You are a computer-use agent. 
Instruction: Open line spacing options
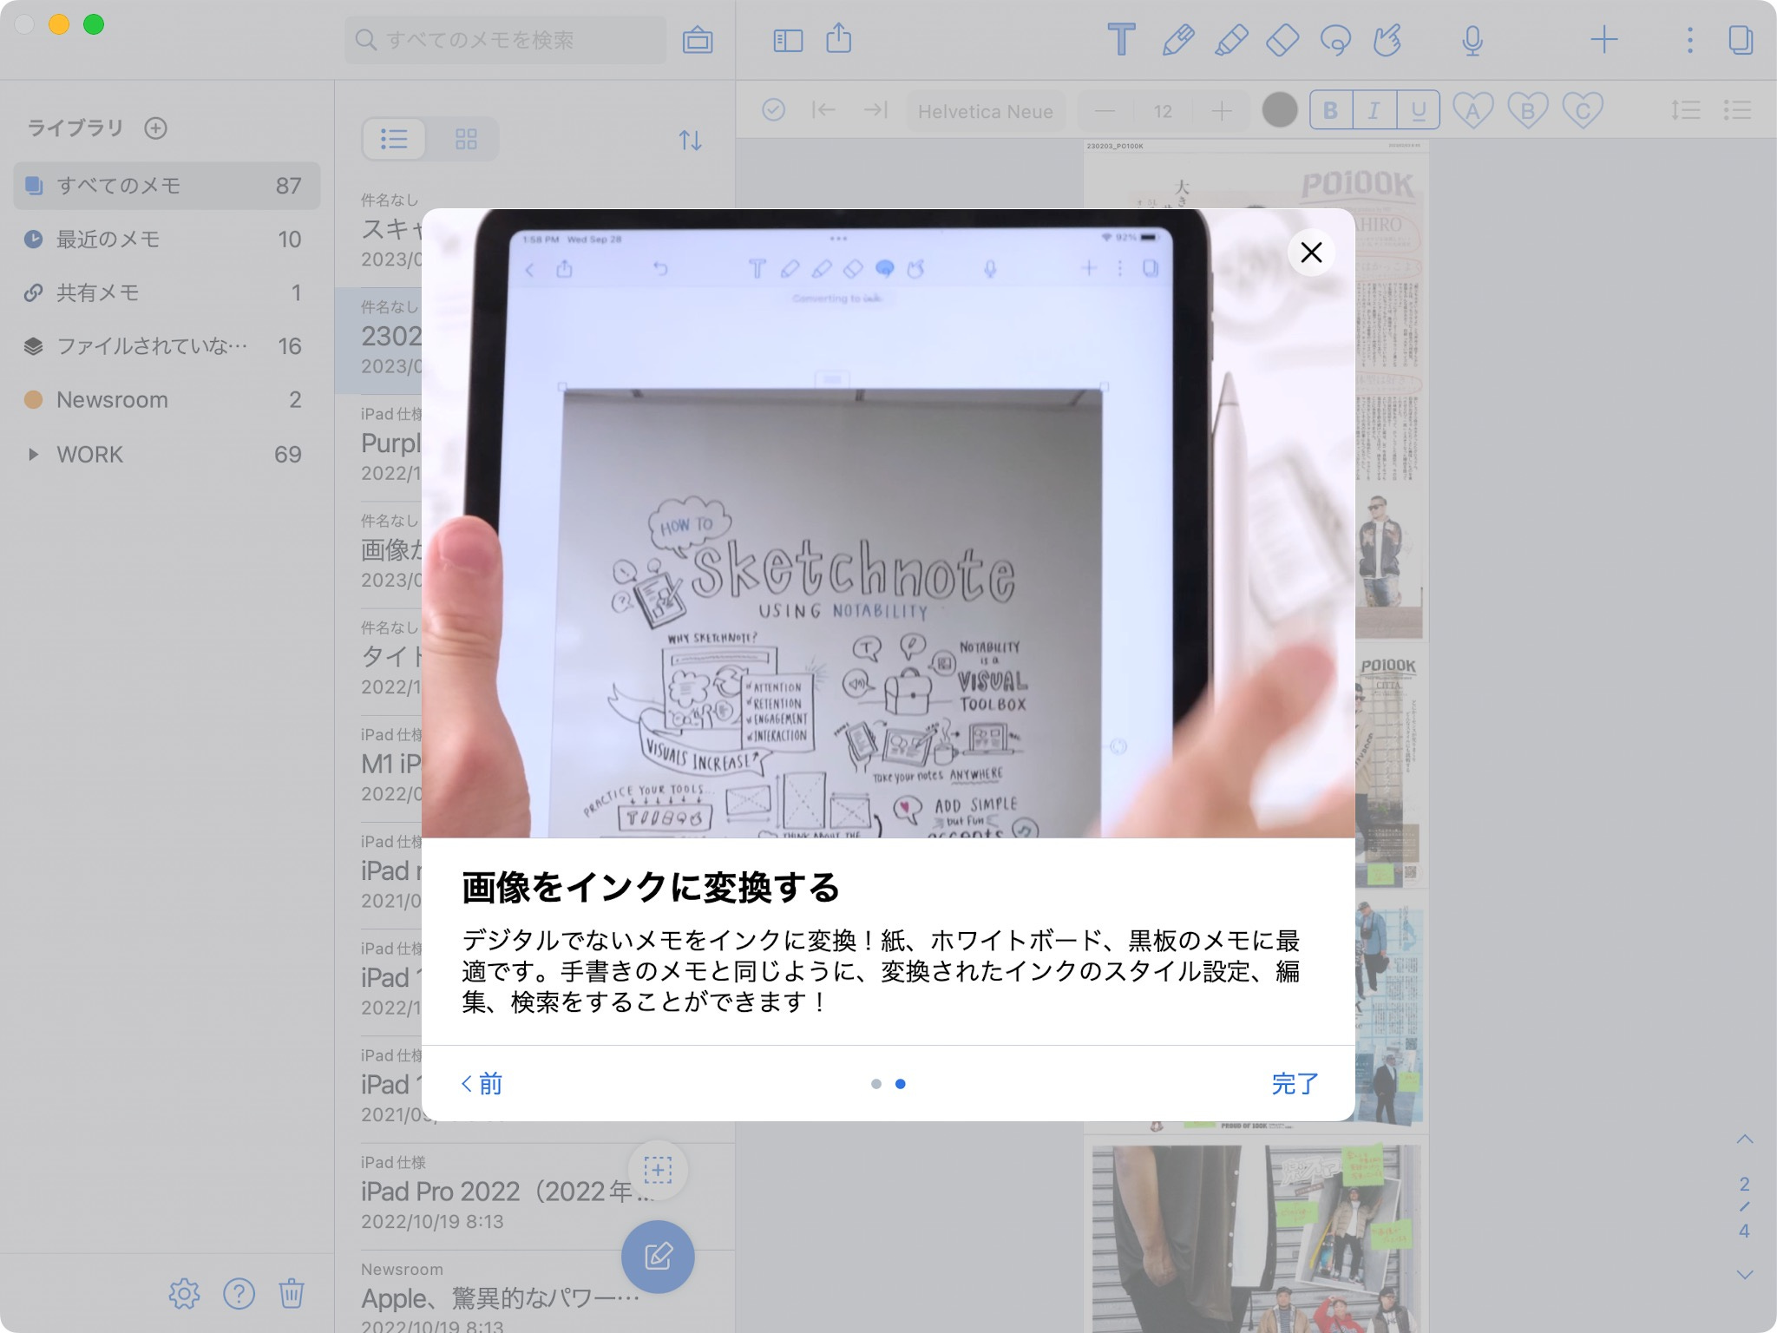(1685, 110)
